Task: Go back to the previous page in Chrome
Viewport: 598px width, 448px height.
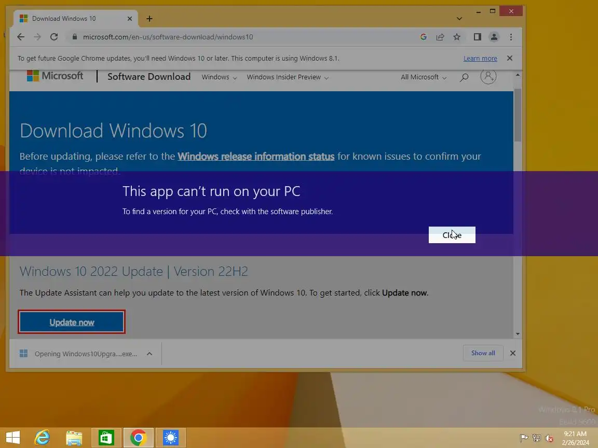Action: tap(21, 37)
